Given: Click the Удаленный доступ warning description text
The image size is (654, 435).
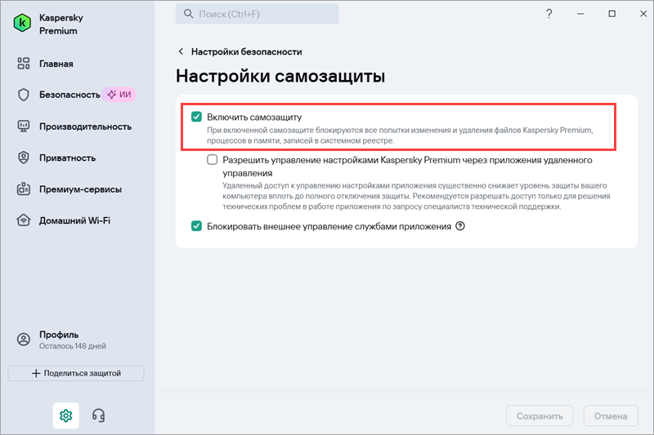Looking at the screenshot, I should coord(416,196).
